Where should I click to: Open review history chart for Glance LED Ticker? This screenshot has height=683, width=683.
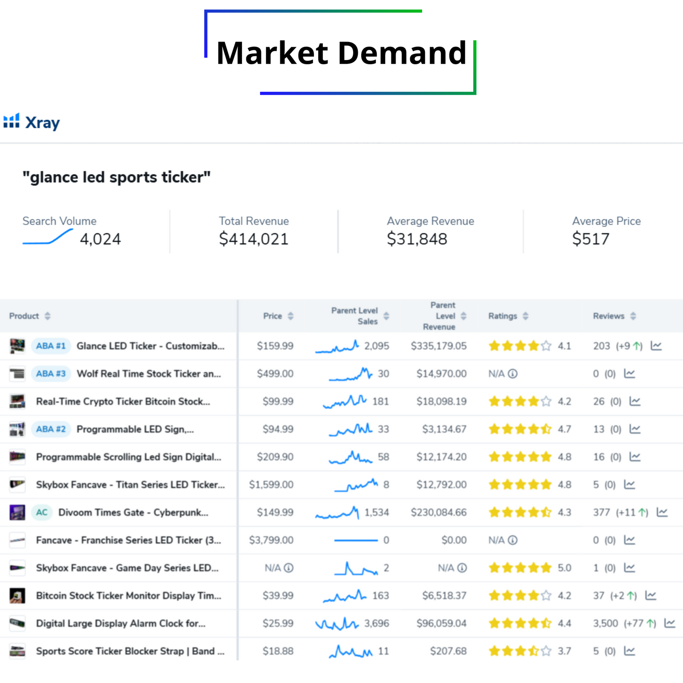656,346
